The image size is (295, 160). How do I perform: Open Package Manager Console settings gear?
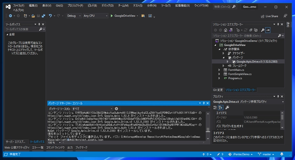click(116, 109)
